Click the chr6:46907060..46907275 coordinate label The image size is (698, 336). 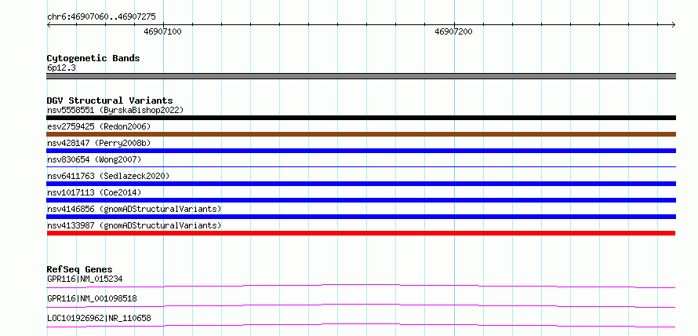[x=101, y=17]
